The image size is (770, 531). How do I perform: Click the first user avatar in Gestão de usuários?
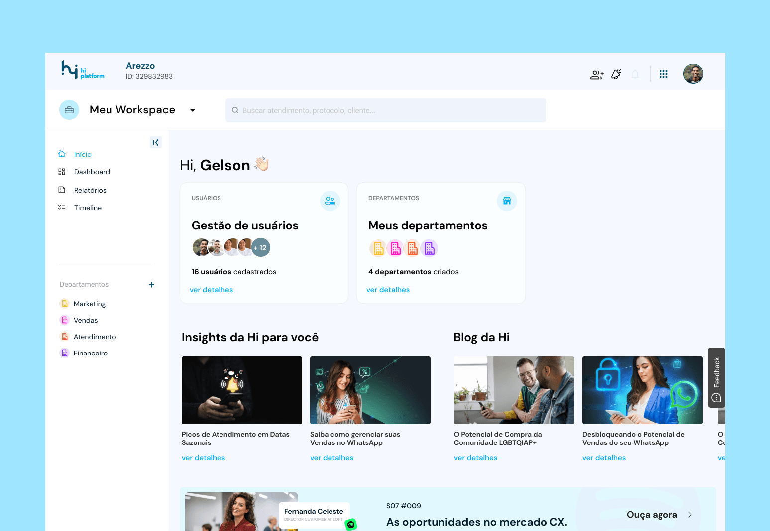201,248
